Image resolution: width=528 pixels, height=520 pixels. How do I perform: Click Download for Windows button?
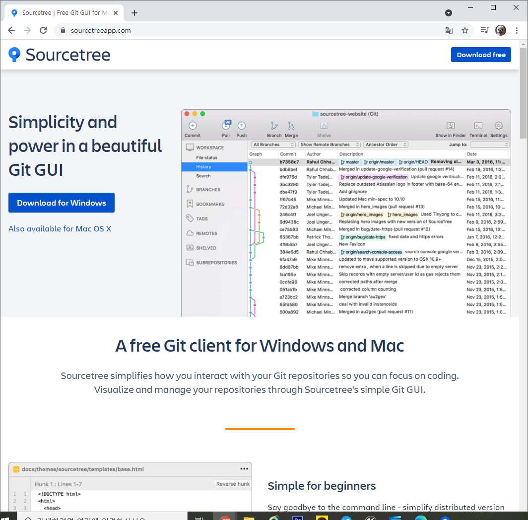tap(62, 203)
